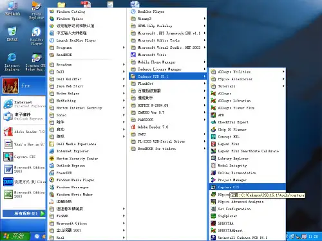Expand the Allegro Utilities submenu arrow
Image resolution: width=322 pixels, height=241 pixels.
click(x=283, y=72)
